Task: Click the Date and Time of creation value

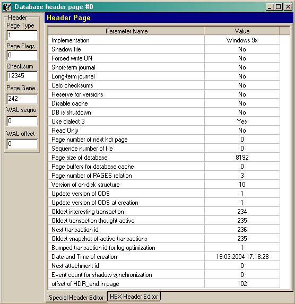Action: (242, 257)
